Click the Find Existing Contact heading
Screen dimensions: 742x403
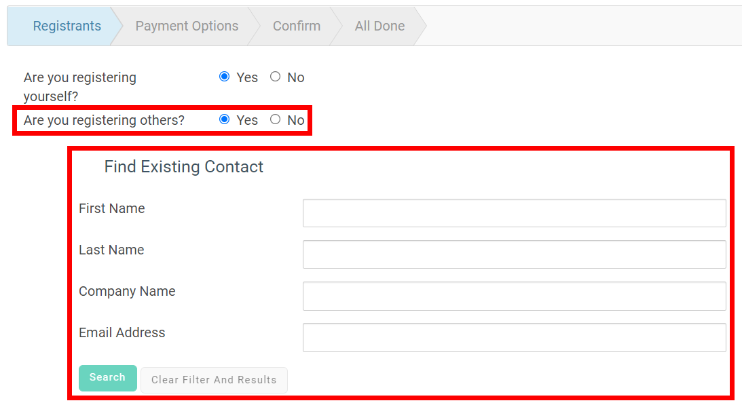(x=183, y=166)
